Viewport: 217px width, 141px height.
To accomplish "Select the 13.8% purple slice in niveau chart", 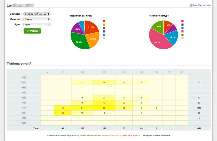I will pos(76,29).
